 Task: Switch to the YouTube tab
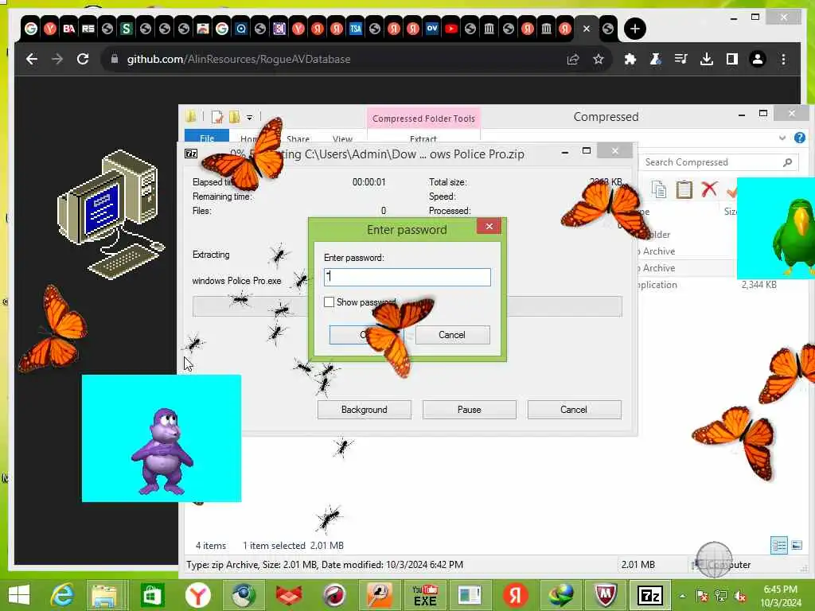coord(451,29)
